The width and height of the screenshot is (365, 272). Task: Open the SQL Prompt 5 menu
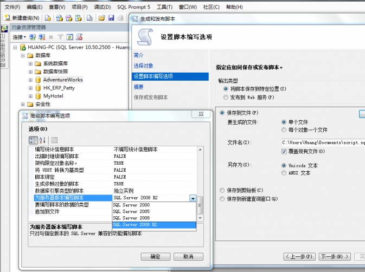[133, 7]
